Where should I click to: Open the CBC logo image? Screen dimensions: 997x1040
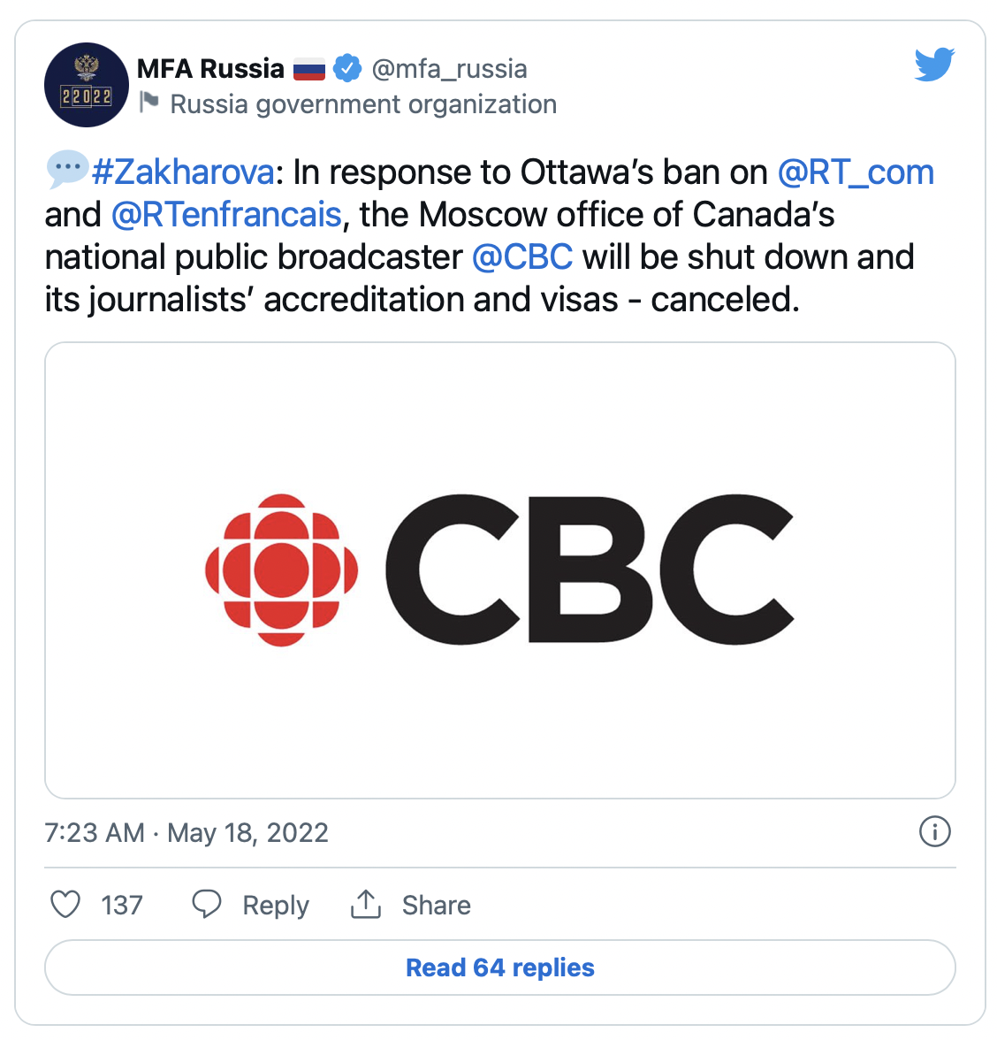(500, 570)
